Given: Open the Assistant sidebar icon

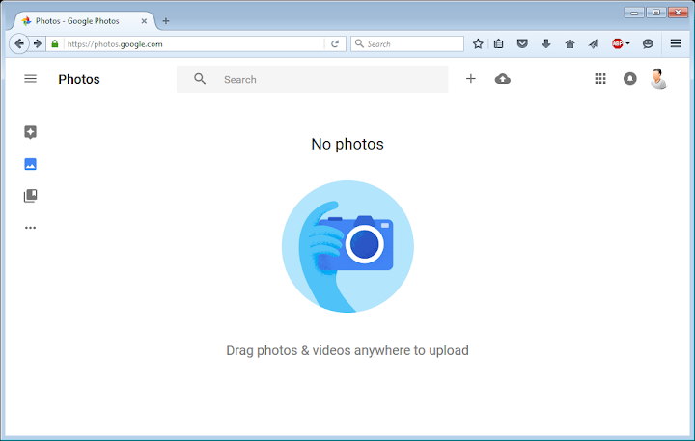Looking at the screenshot, I should coord(30,132).
